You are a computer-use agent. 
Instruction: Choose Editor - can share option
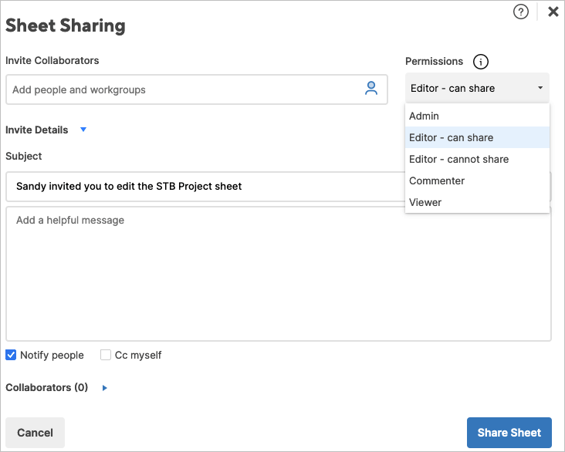coord(452,137)
